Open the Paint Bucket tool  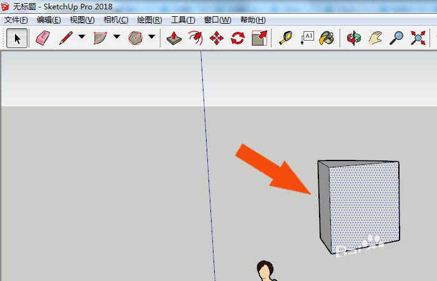pyautogui.click(x=327, y=38)
